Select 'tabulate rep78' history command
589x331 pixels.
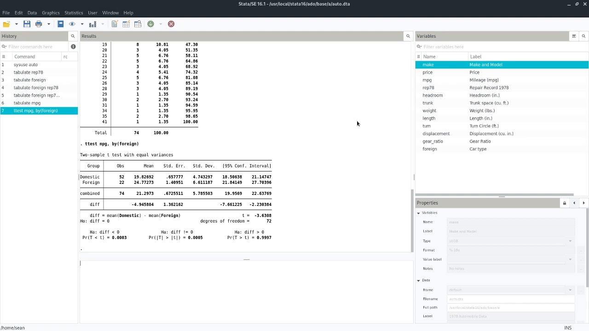(x=39, y=72)
